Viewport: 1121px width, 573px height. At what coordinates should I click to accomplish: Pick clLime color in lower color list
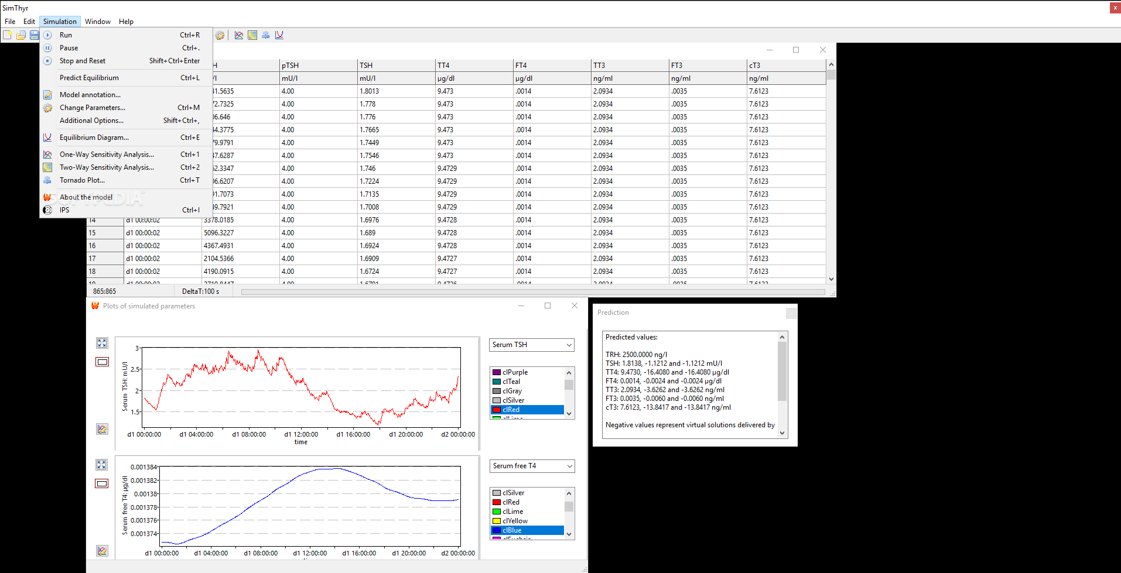527,512
